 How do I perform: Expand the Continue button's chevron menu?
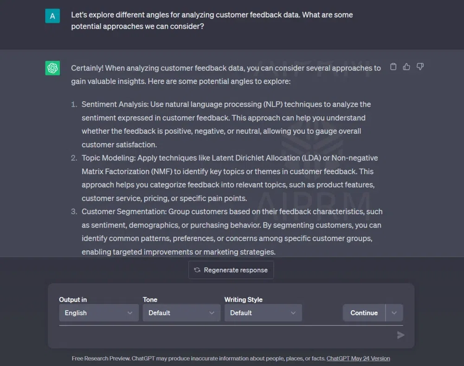coord(395,313)
